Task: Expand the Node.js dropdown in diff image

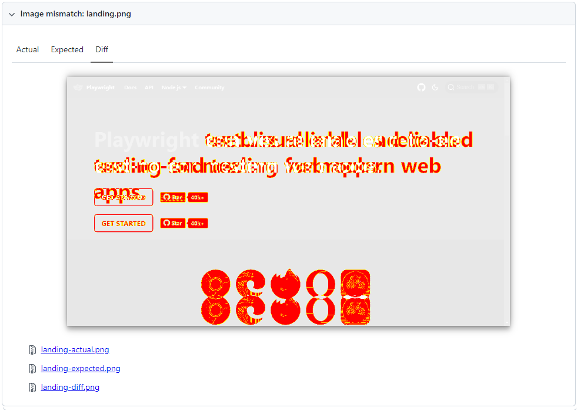Action: 174,87
